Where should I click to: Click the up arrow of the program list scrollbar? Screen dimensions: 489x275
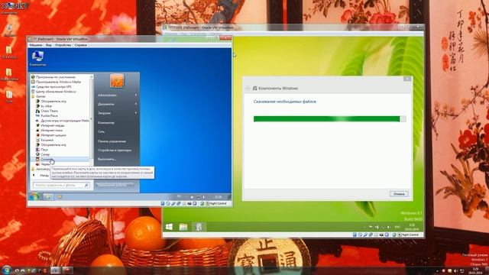point(92,76)
